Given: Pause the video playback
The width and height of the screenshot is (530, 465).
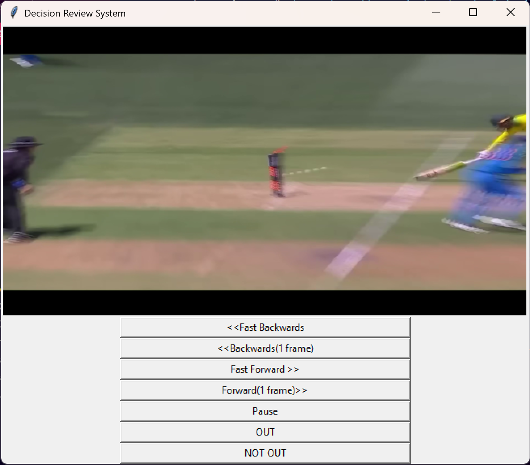Looking at the screenshot, I should point(265,411).
